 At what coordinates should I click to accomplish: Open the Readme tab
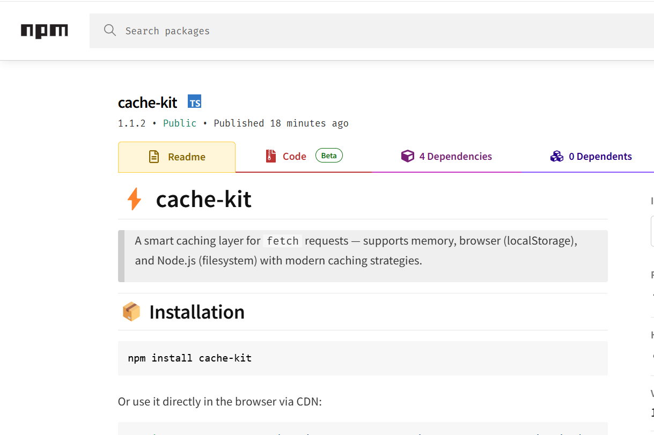pyautogui.click(x=177, y=157)
